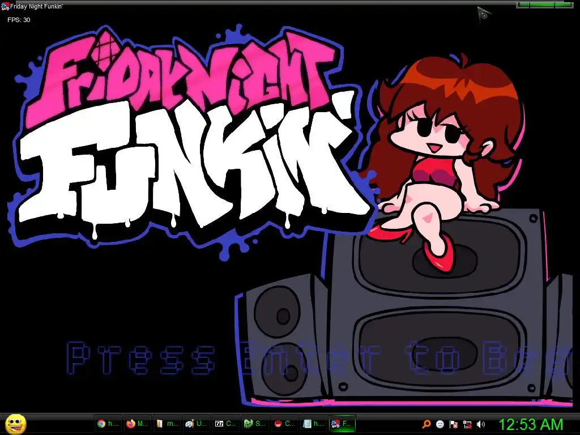Switch to the red circle taskbar app
The width and height of the screenshot is (580, 435).
point(285,424)
